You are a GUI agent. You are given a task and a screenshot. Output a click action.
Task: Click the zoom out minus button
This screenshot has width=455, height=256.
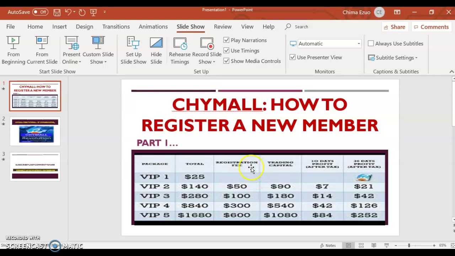(x=396, y=245)
